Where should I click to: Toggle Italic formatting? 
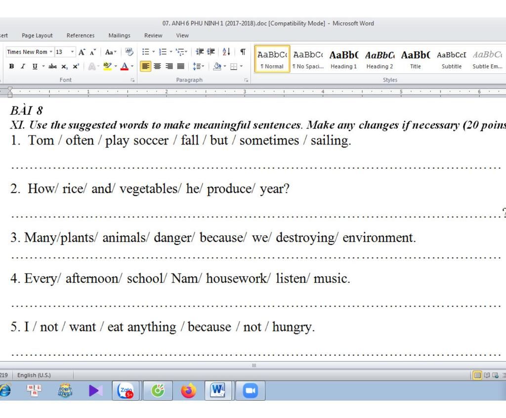pos(23,66)
